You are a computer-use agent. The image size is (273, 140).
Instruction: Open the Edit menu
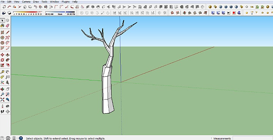click(9, 2)
